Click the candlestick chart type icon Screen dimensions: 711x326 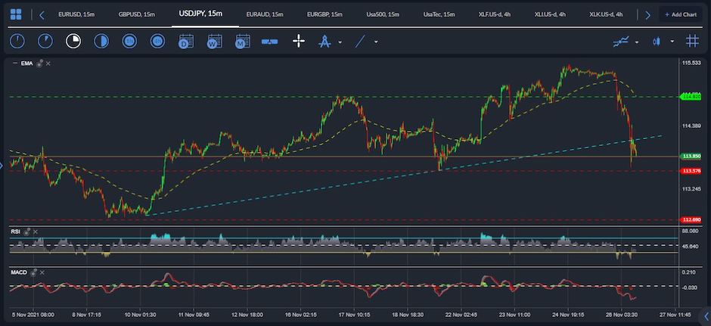pos(656,42)
